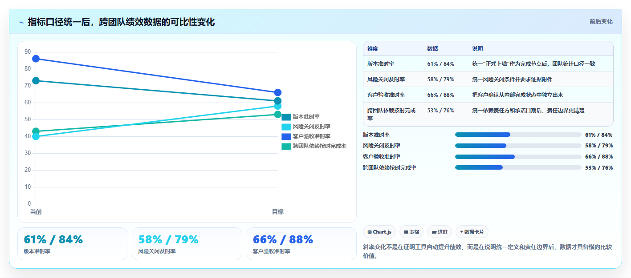The width and height of the screenshot is (631, 278).
Task: Toggle 跨团队依赖按时完成率 legend swatch
Action: tap(286, 147)
